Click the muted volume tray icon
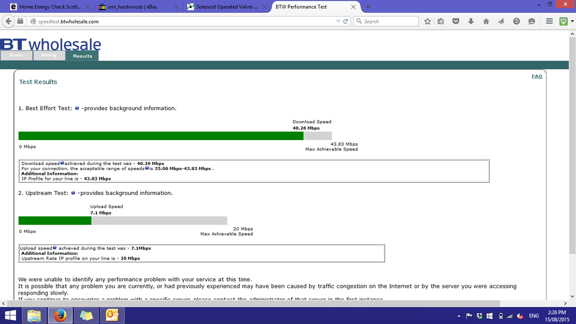 520,316
